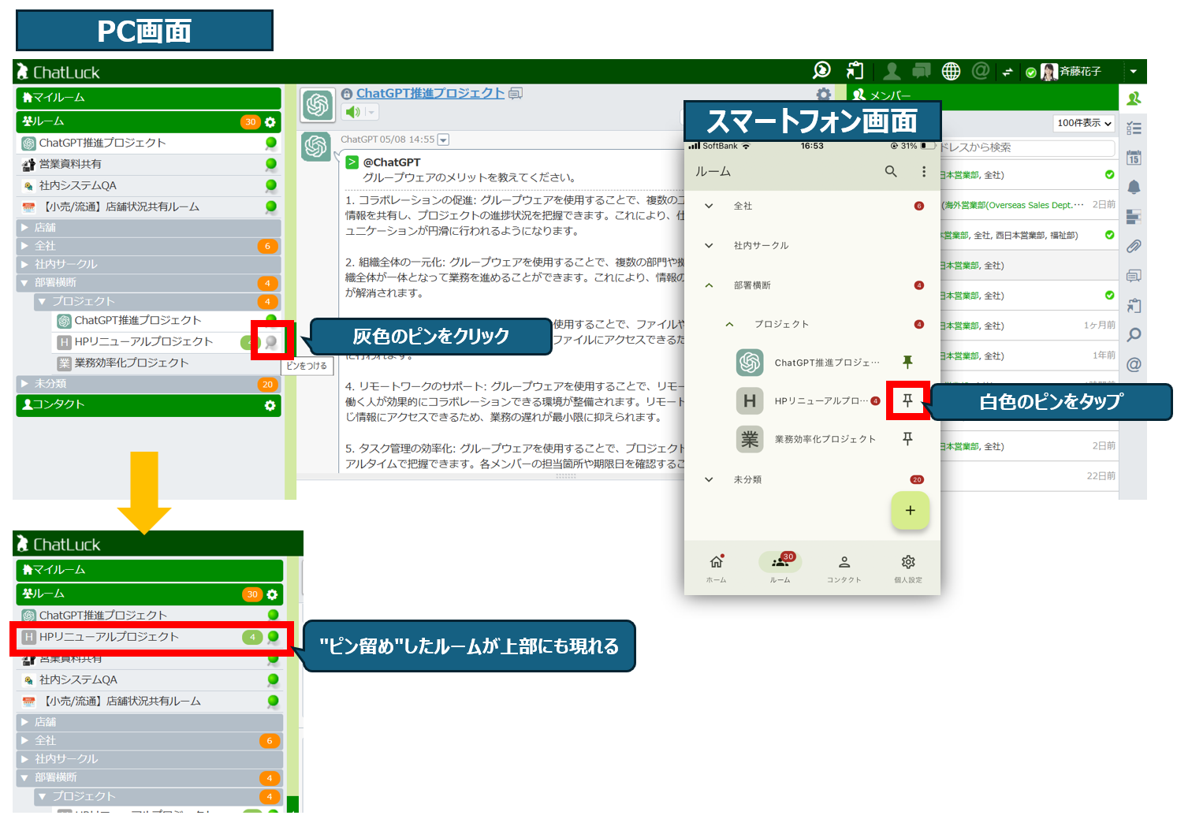
Task: Click the clipboard arrow icon in right sidebar
Action: point(1134,305)
